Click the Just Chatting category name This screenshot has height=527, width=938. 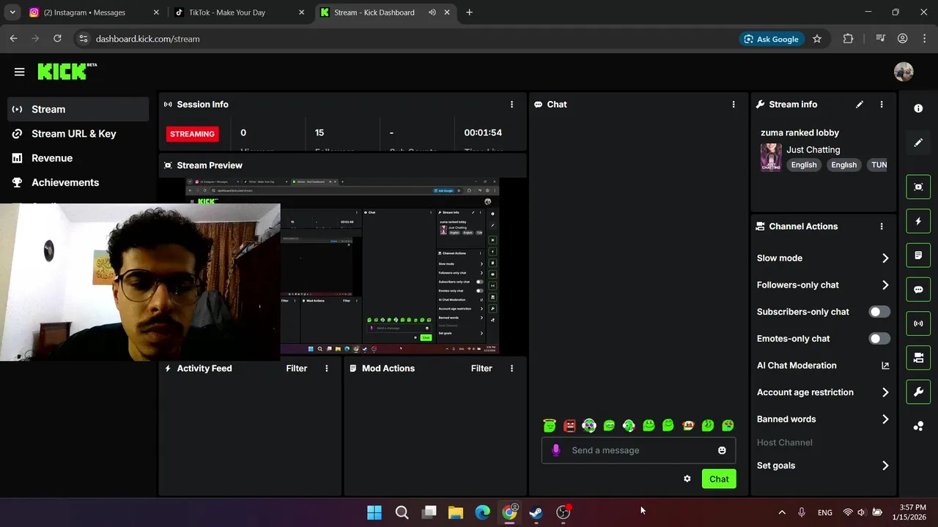tap(813, 149)
